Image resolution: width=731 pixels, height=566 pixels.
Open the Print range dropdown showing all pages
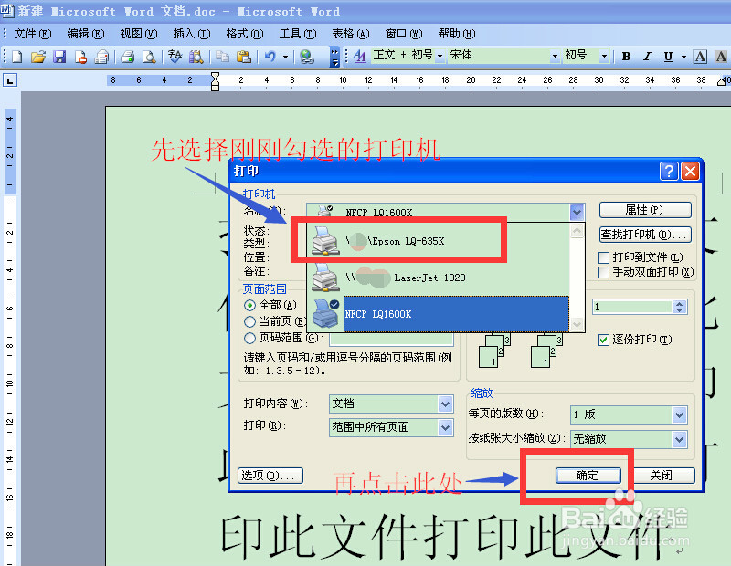click(x=445, y=427)
